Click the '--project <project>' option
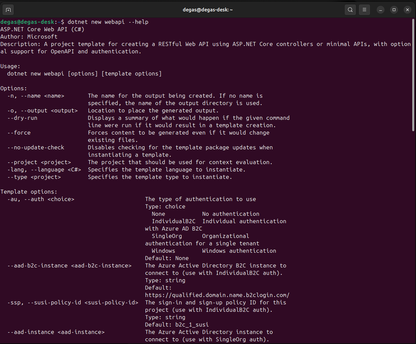The image size is (416, 344). coord(39,162)
